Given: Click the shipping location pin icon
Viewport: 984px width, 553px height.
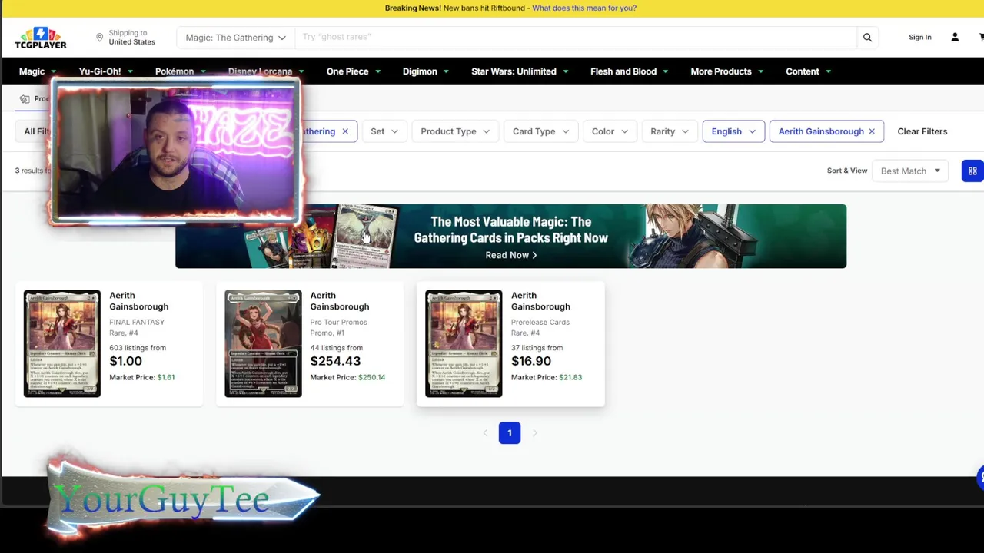Looking at the screenshot, I should 99,38.
